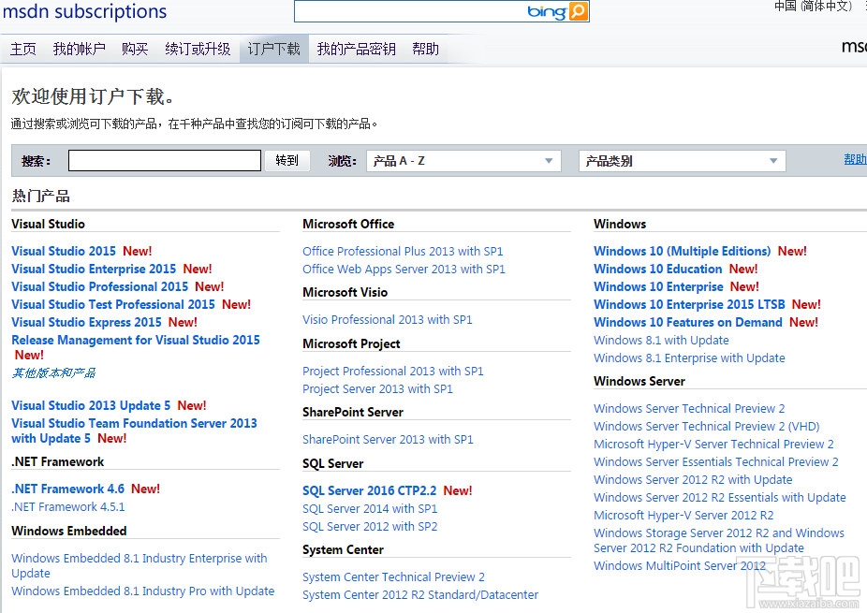Open the 我的产品密钥 menu
The image size is (867, 613).
click(x=356, y=48)
